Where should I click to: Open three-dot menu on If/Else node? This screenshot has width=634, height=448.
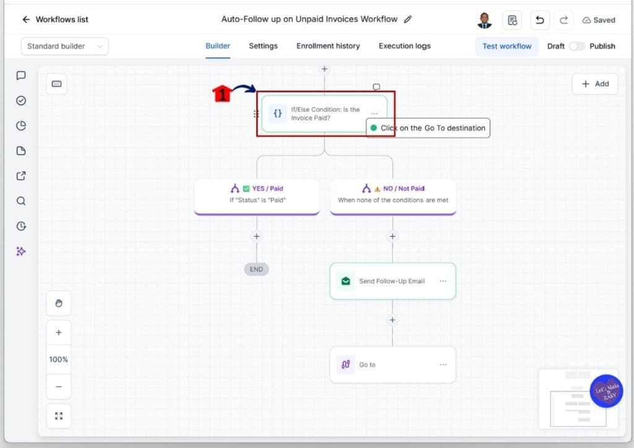coord(375,114)
